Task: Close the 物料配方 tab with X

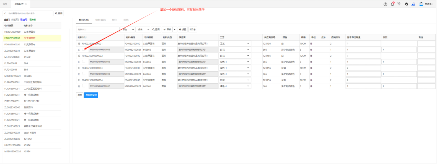Action: (x=26, y=4)
